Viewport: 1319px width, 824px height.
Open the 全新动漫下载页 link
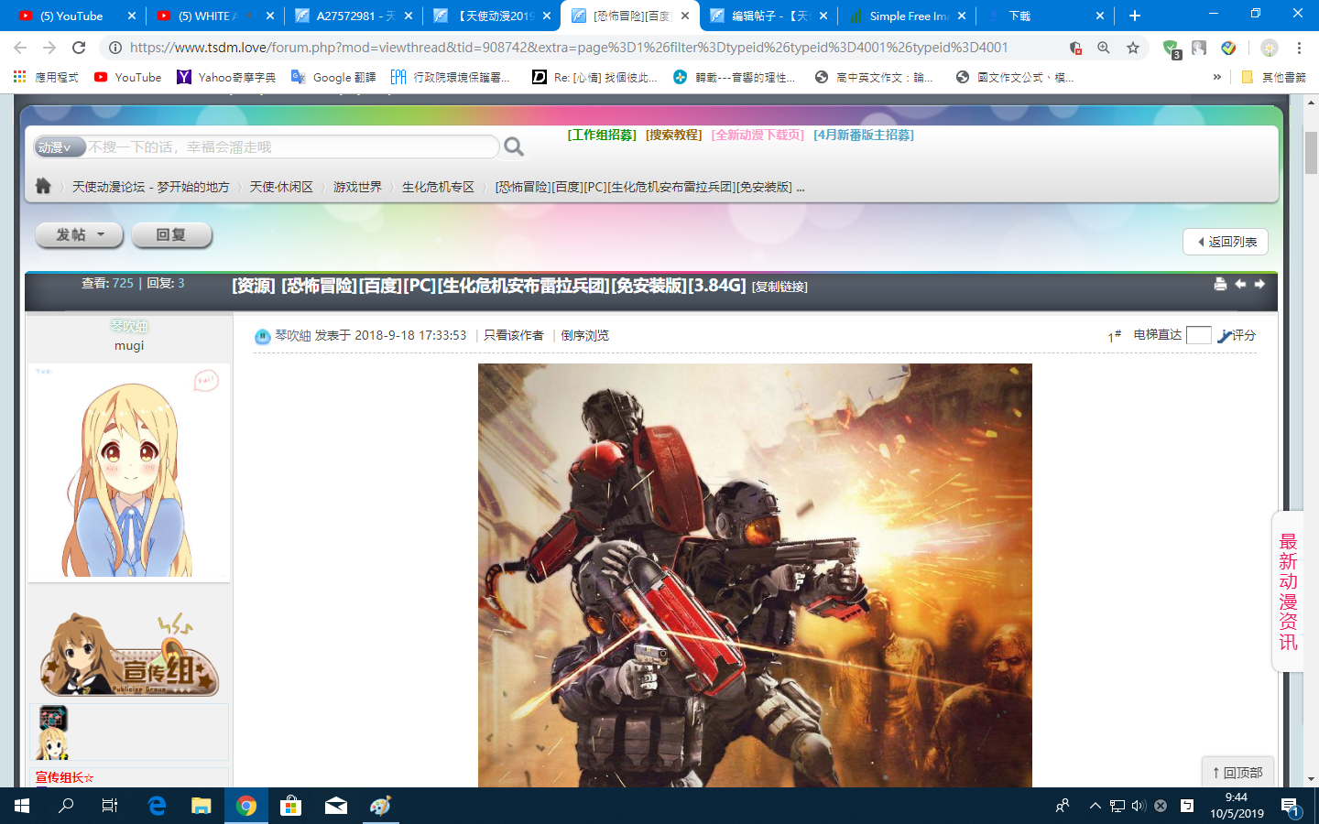(x=758, y=135)
